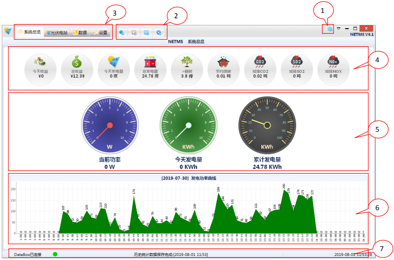Click the third toolbar icon in the group
Screen dimensions: 394x260
click(x=146, y=32)
